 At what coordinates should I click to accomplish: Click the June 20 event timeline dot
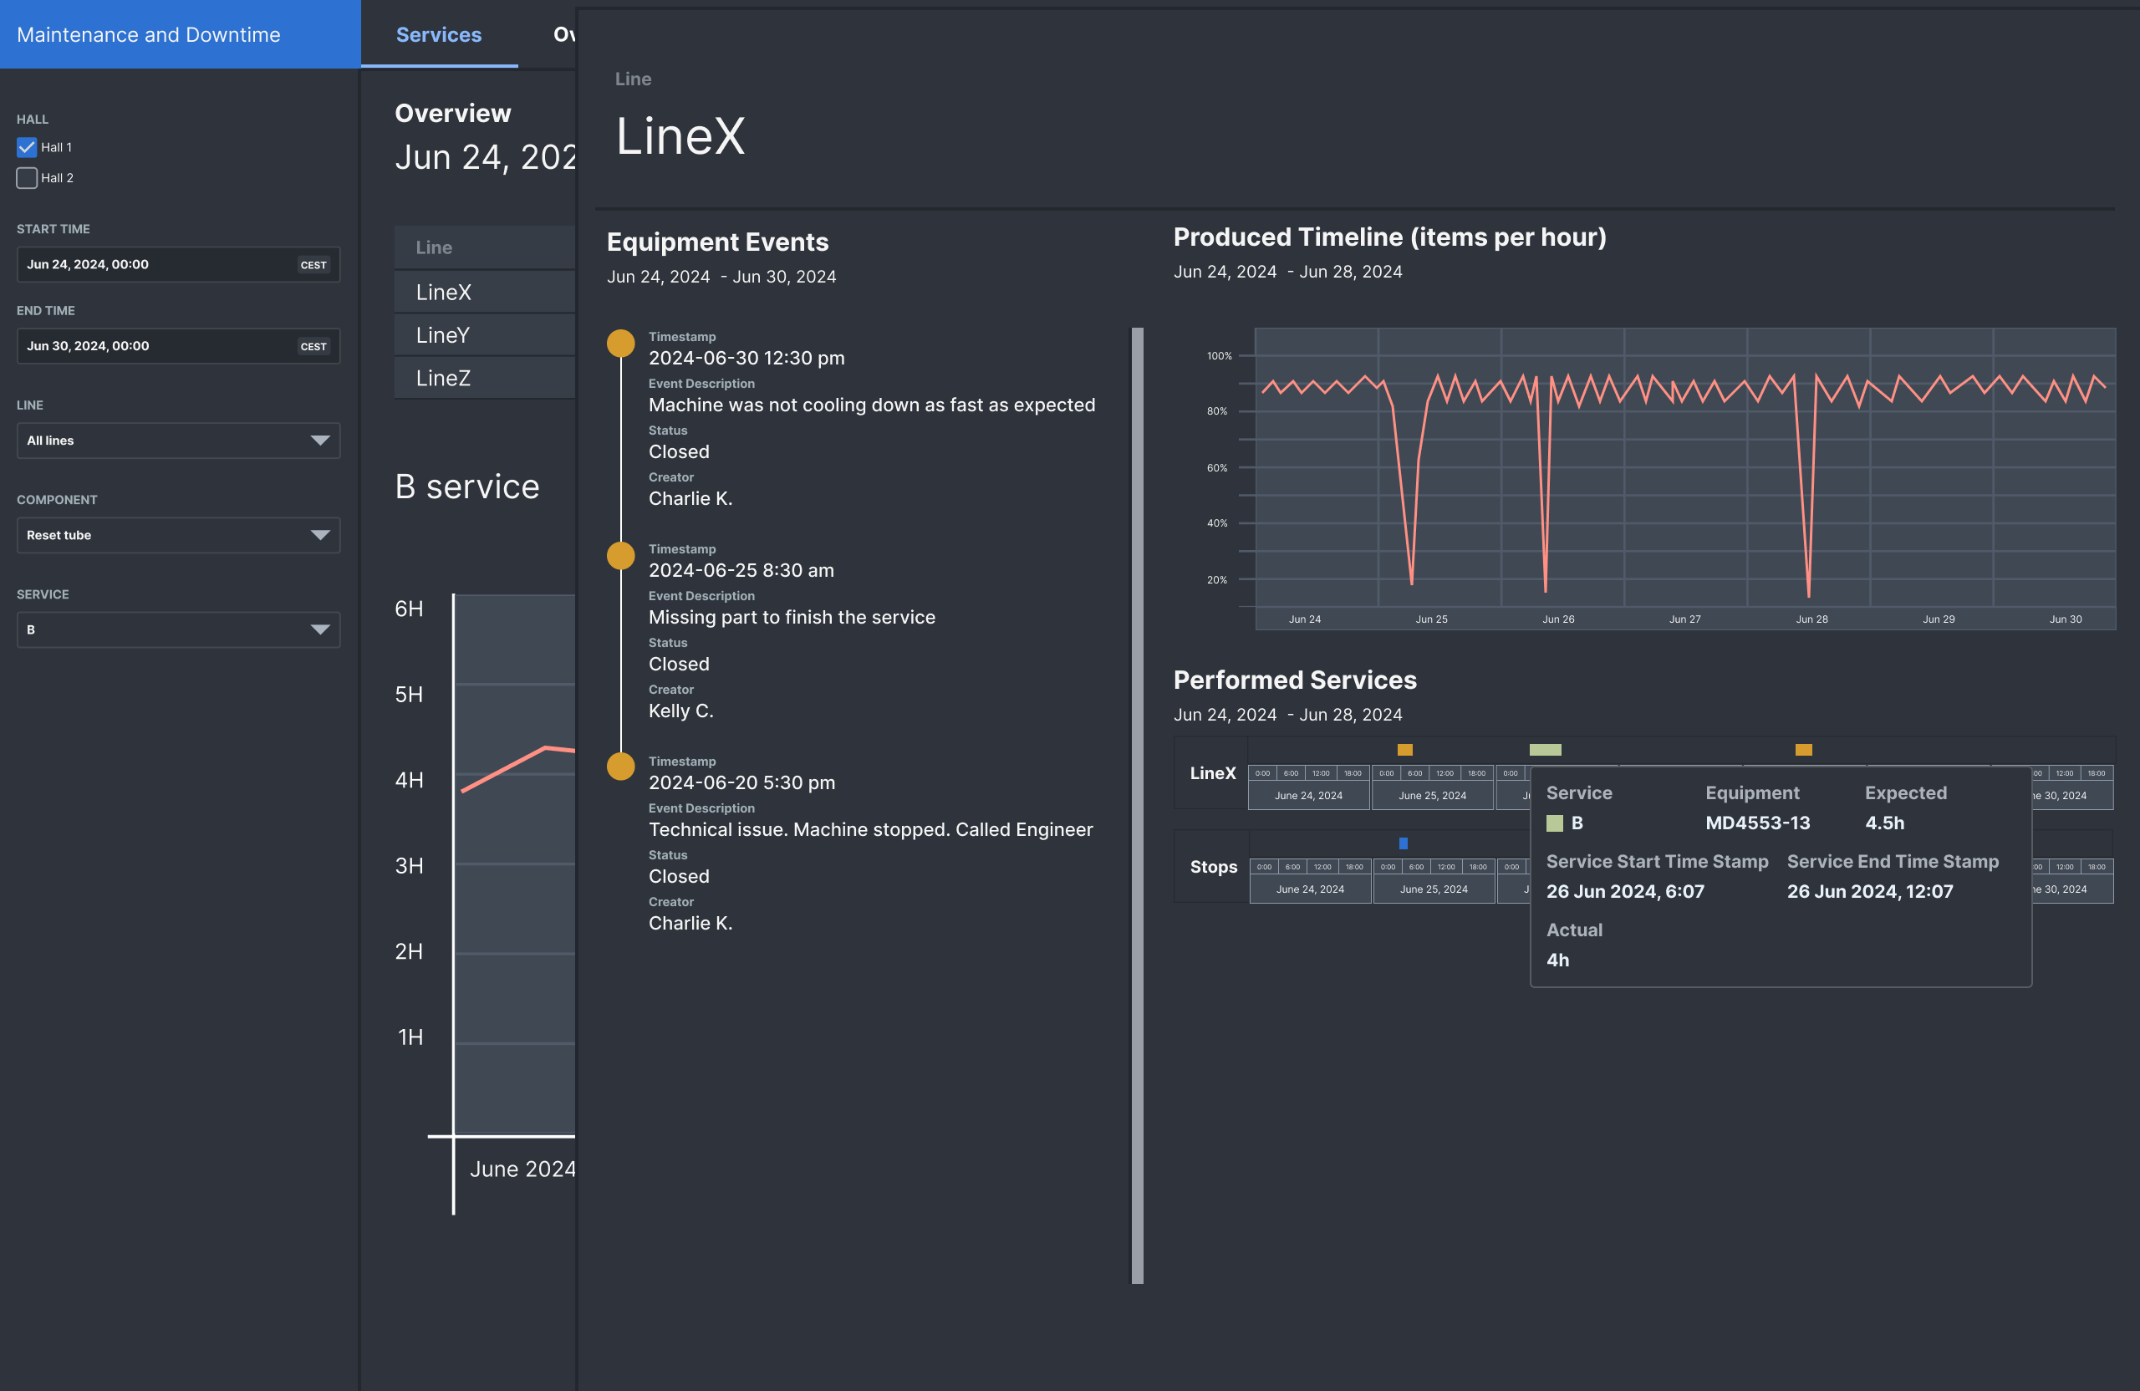tap(620, 767)
